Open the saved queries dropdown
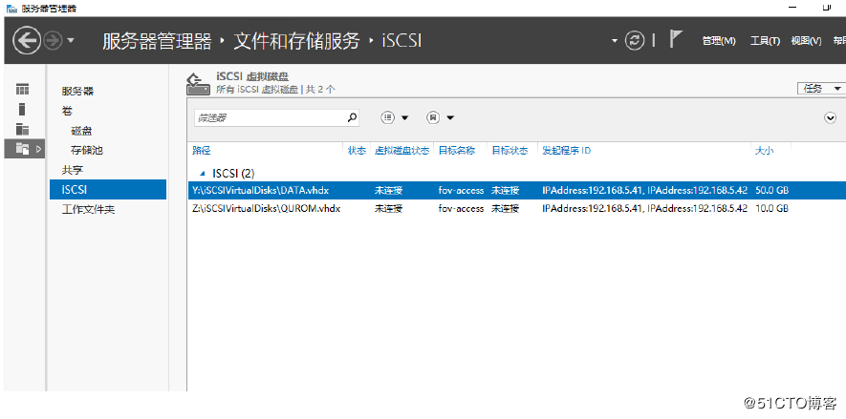 [x=440, y=117]
